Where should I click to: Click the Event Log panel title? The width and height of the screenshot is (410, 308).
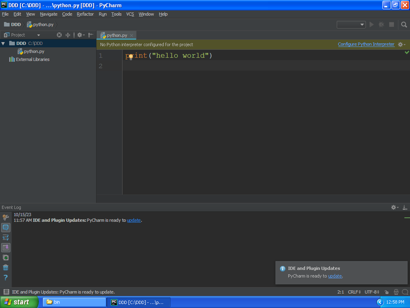pos(11,207)
